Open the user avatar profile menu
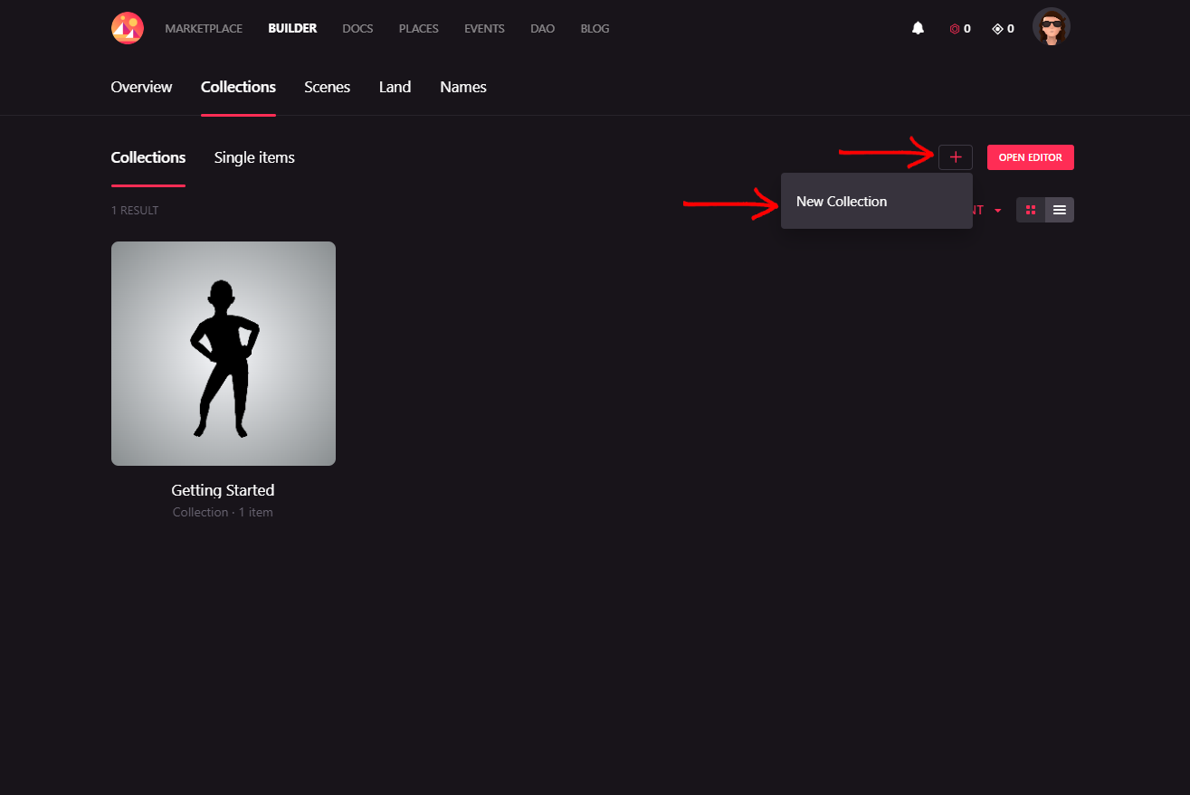The image size is (1190, 795). [1051, 27]
